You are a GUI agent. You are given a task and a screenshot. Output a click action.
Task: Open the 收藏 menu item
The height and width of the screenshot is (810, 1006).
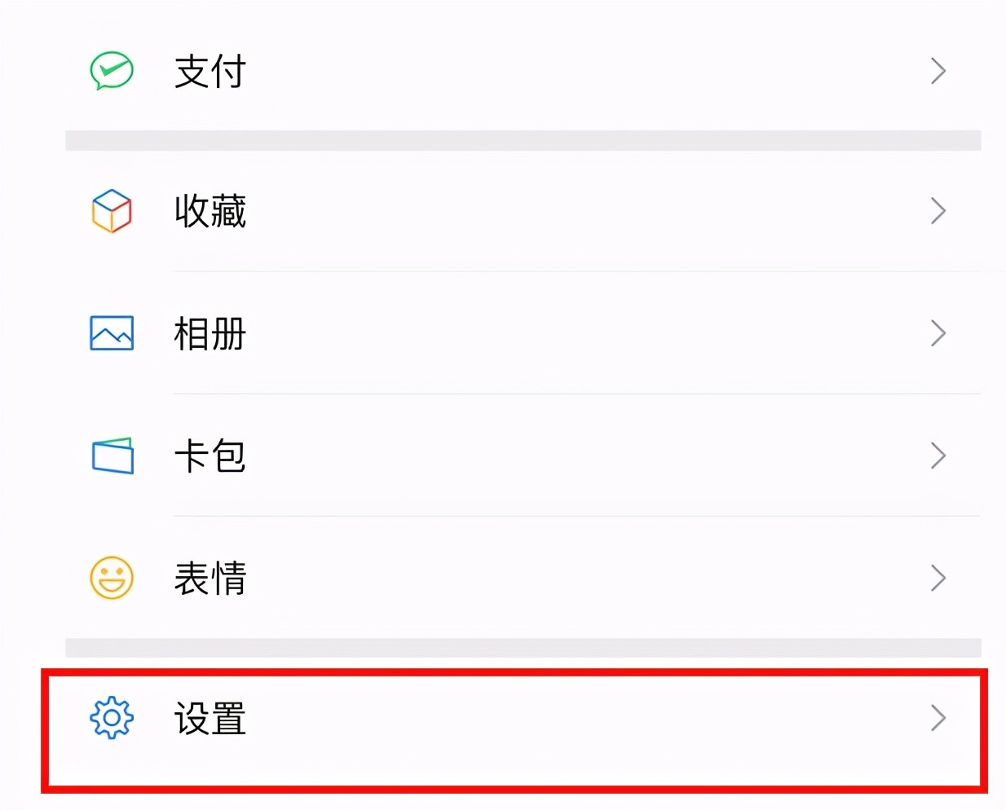(x=209, y=211)
